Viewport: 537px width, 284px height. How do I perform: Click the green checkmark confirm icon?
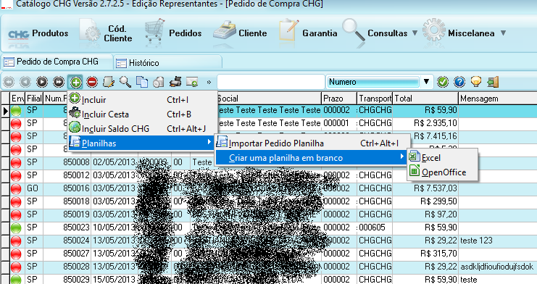pos(443,82)
